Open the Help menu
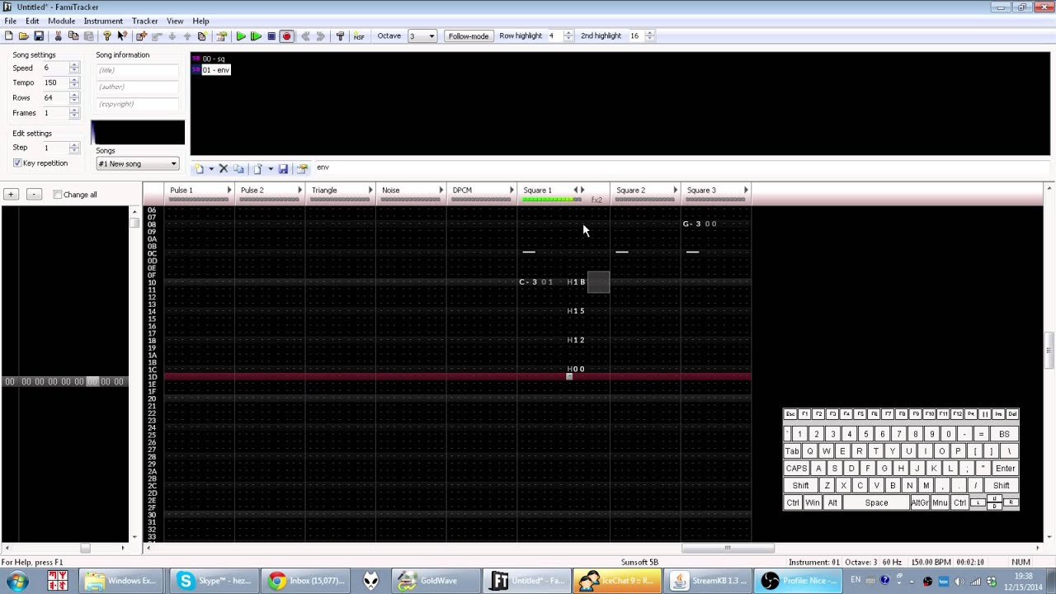 click(200, 21)
